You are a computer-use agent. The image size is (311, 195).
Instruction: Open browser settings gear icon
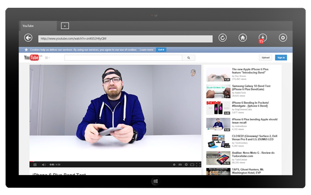coord(283,38)
